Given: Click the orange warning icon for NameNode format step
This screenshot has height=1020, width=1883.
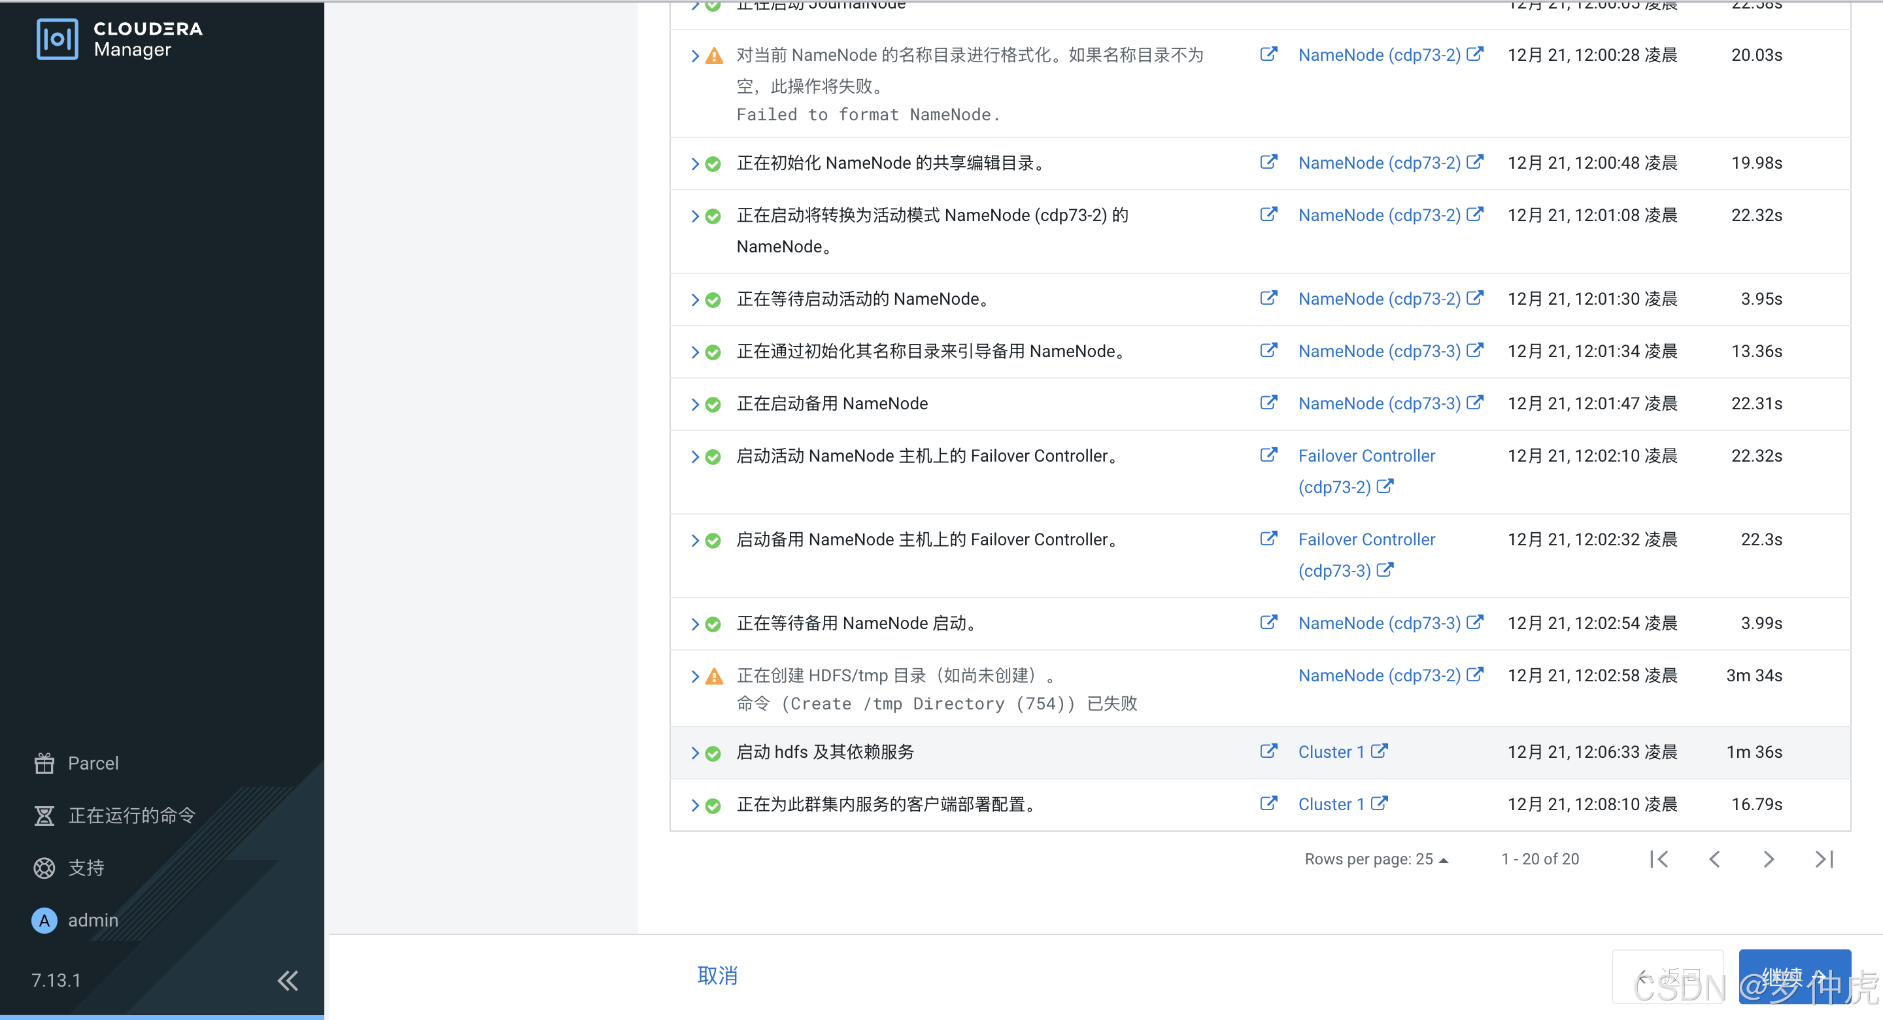Looking at the screenshot, I should (x=713, y=56).
